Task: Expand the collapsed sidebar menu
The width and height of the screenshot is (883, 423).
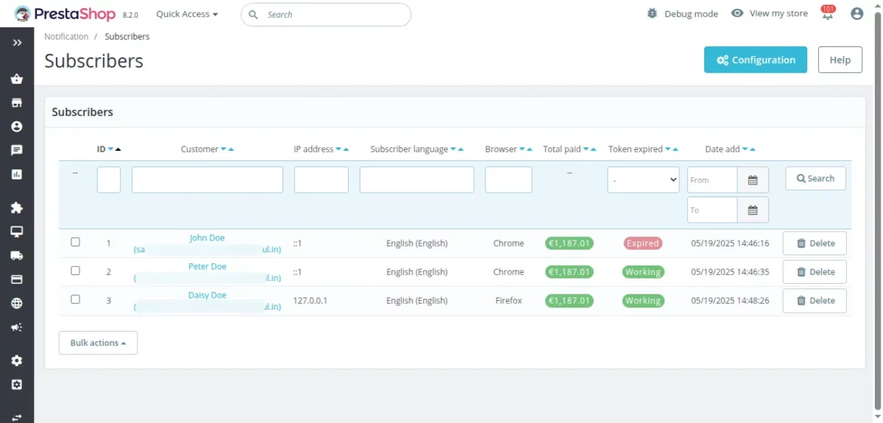Action: (x=17, y=43)
